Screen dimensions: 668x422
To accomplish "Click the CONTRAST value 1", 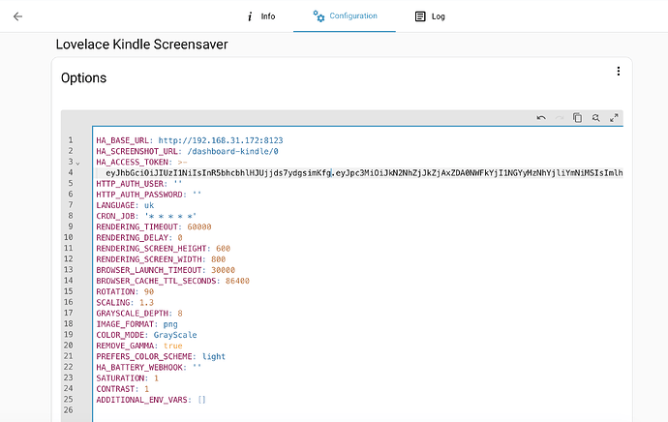I will point(146,389).
